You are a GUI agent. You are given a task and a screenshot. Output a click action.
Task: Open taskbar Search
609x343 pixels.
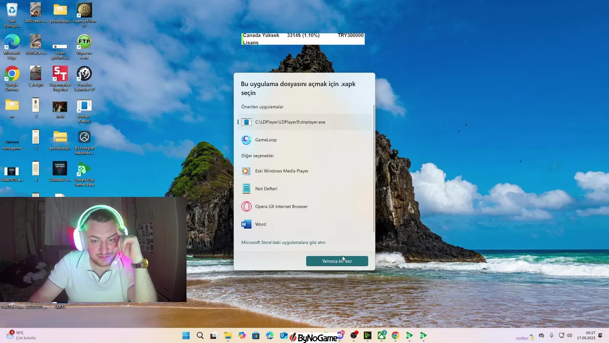point(200,336)
